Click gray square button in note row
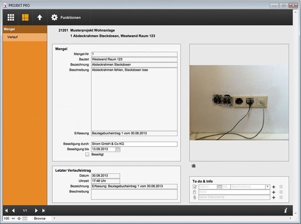Screen dimensions: 301x224 pos(281,192)
